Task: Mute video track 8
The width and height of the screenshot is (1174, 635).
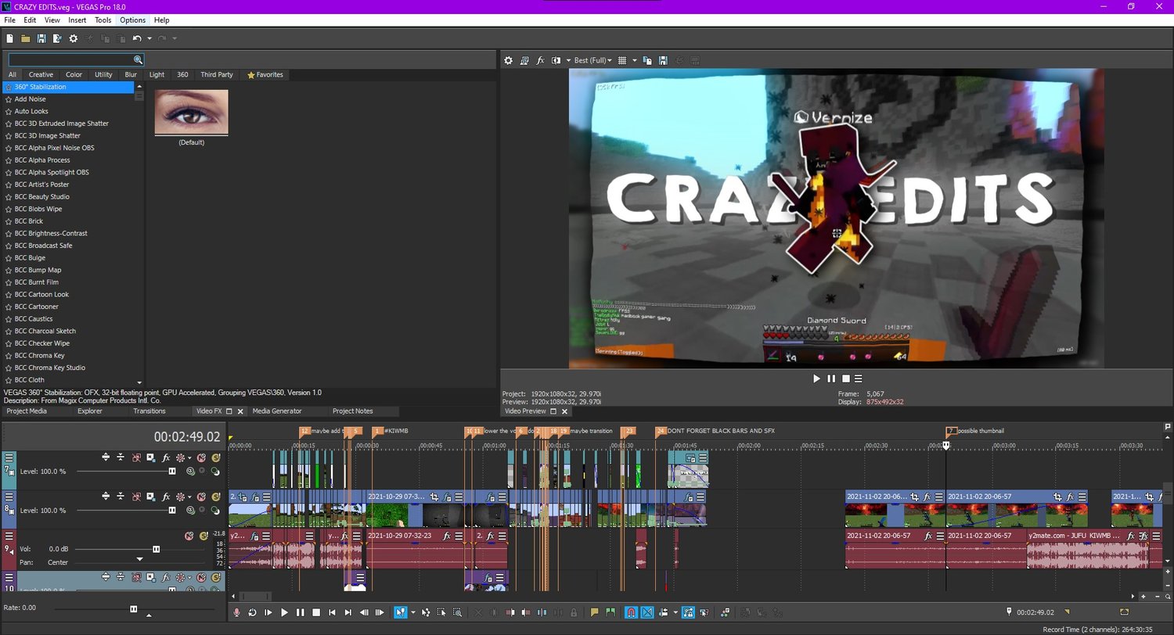Action: click(x=201, y=497)
